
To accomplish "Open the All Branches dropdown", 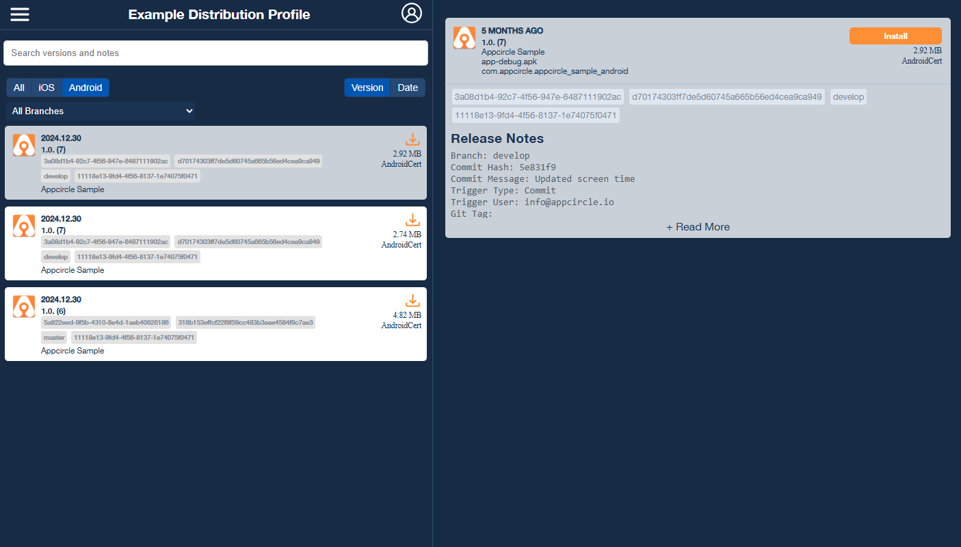I will point(101,111).
